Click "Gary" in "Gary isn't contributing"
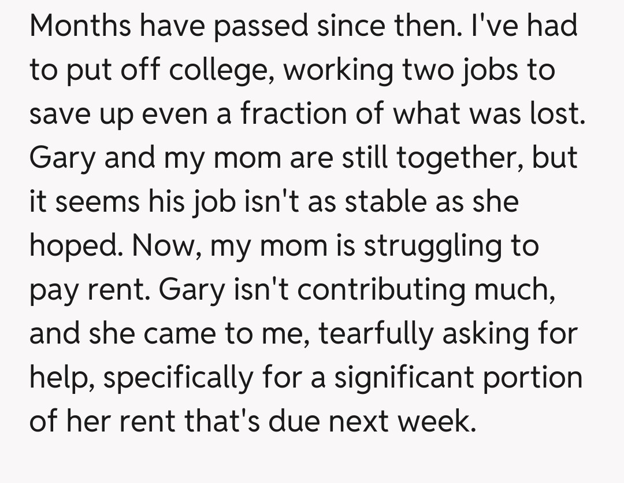Viewport: 624px width, 483px height. pyautogui.click(x=191, y=290)
